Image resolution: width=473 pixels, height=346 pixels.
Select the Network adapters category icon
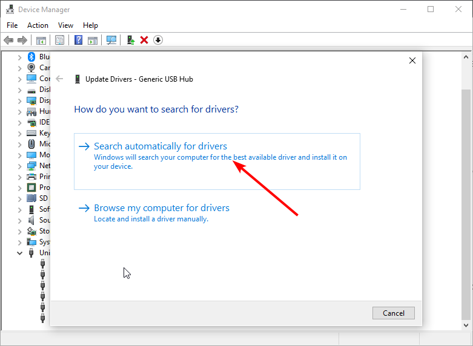[31, 166]
